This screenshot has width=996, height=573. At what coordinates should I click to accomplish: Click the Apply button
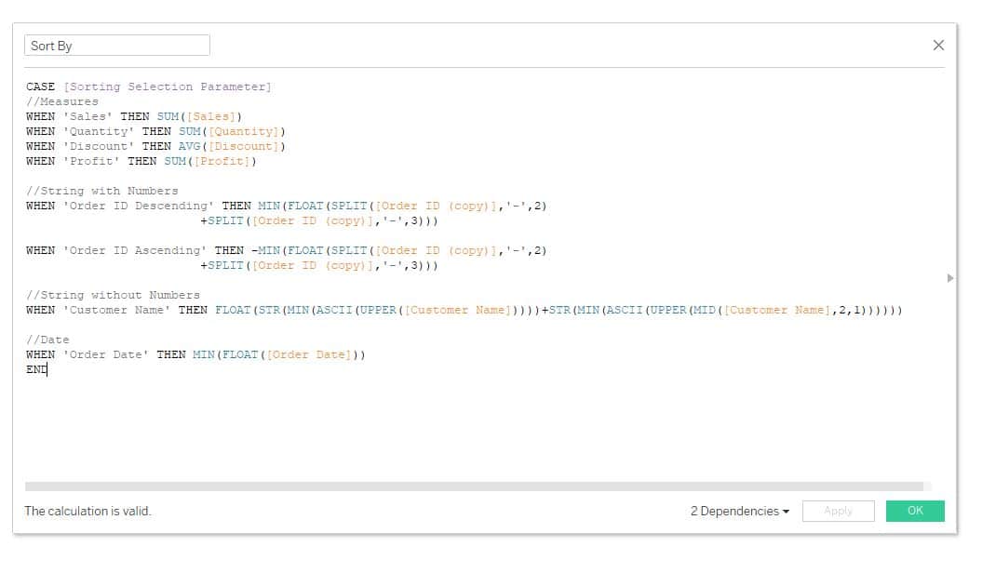click(x=838, y=511)
